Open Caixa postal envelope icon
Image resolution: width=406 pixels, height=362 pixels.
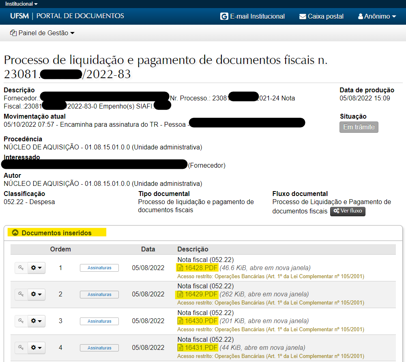point(303,17)
